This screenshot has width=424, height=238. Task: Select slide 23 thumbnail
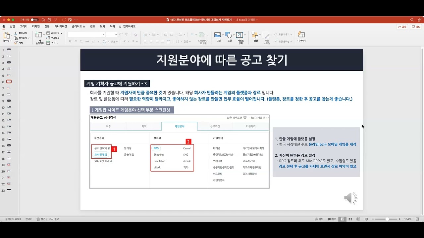coord(9,190)
